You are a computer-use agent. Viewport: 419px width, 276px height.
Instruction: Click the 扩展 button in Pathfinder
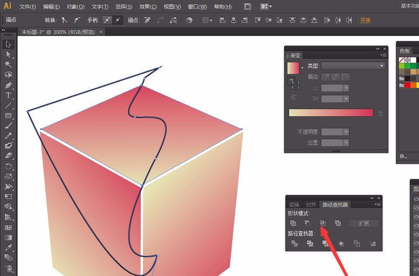pyautogui.click(x=364, y=223)
